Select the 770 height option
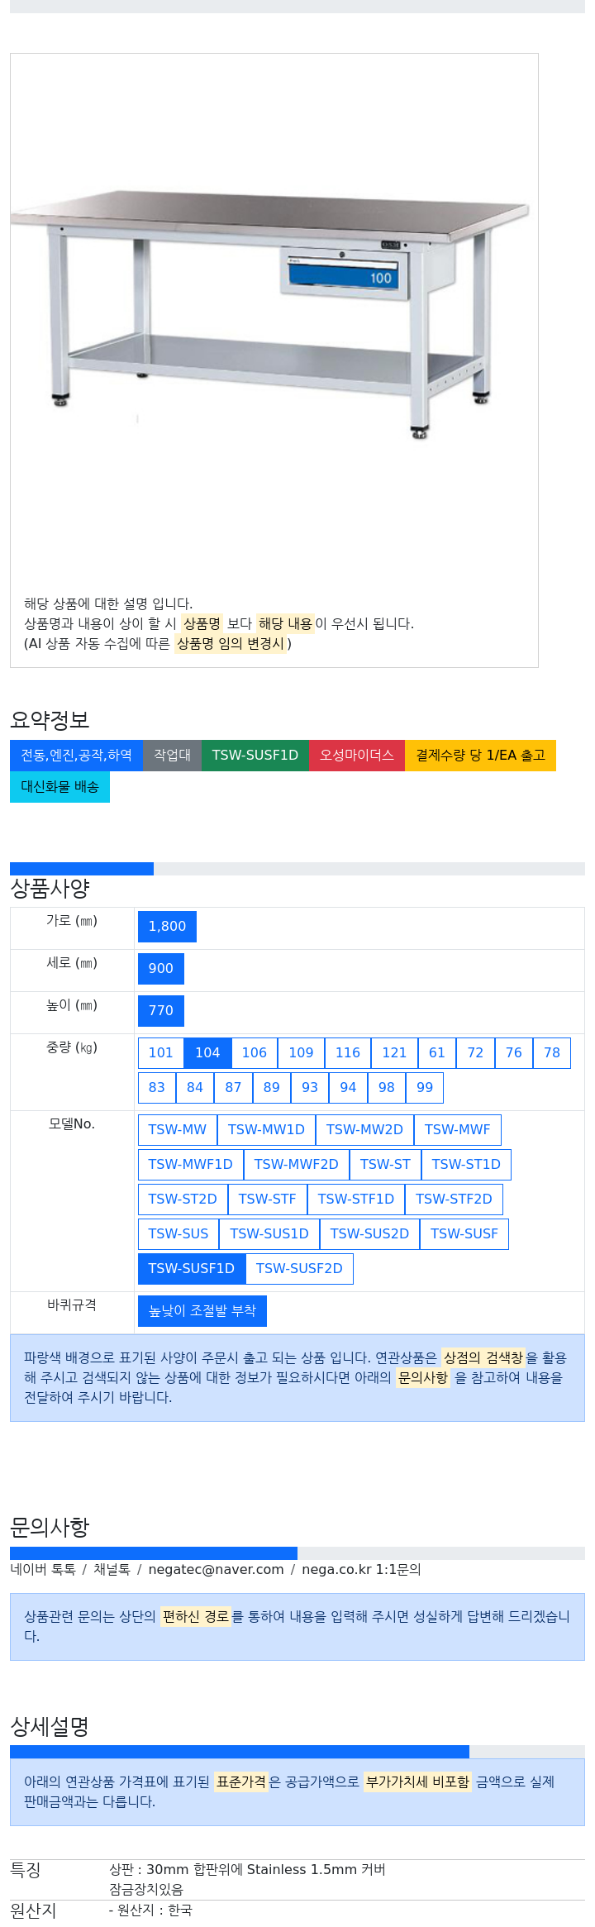 (x=160, y=1010)
